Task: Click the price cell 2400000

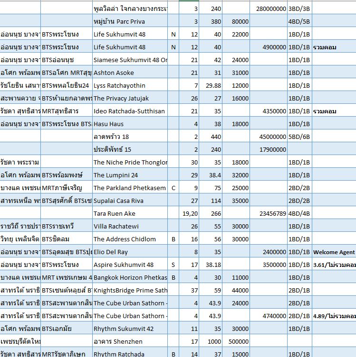Action: 269,252
